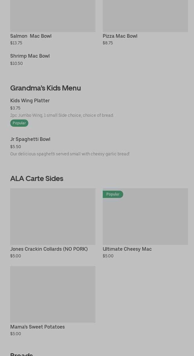194x356 pixels.
Task: Open the Salmon Mac Bowl item
Action: coord(31,36)
